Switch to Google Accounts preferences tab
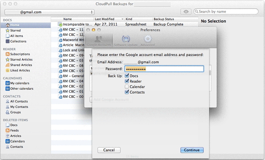265x160 pixels. pos(99,41)
